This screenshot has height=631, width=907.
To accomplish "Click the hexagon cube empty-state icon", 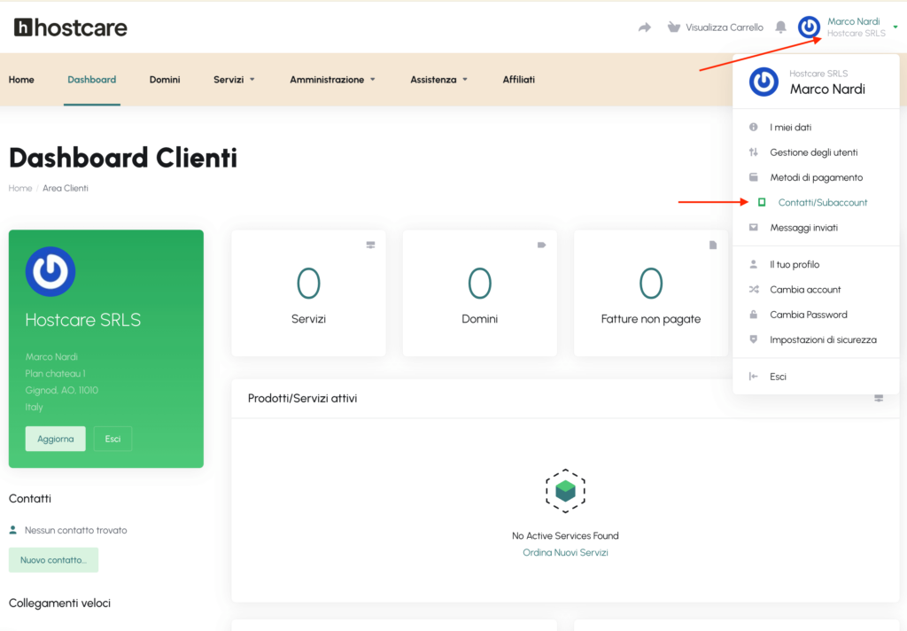I will click(565, 491).
